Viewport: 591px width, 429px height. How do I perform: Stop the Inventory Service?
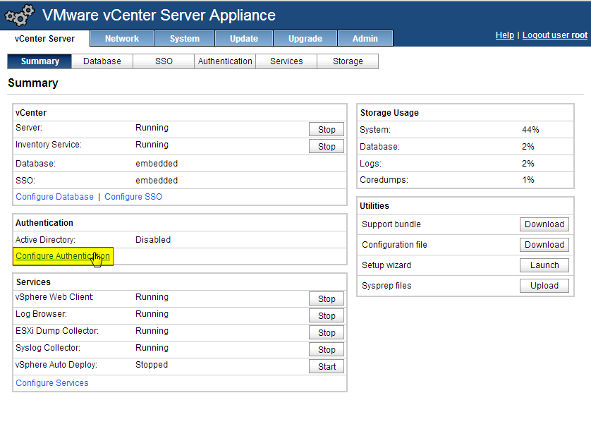pyautogui.click(x=327, y=147)
